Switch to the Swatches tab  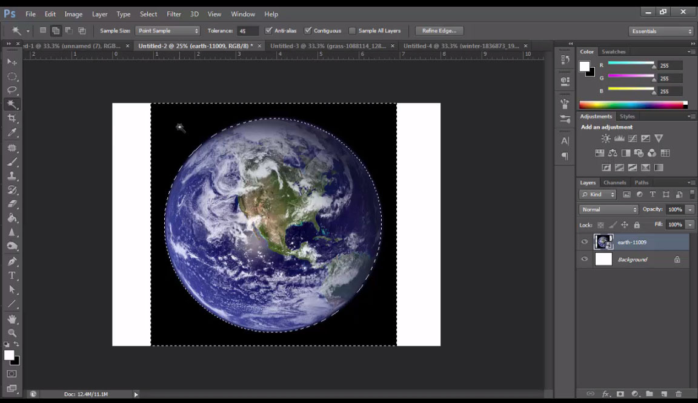[614, 51]
